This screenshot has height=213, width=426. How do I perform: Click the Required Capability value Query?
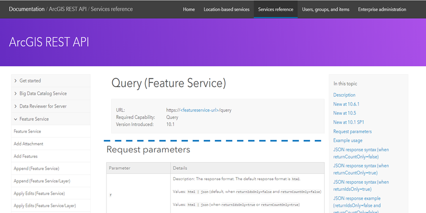pos(172,117)
